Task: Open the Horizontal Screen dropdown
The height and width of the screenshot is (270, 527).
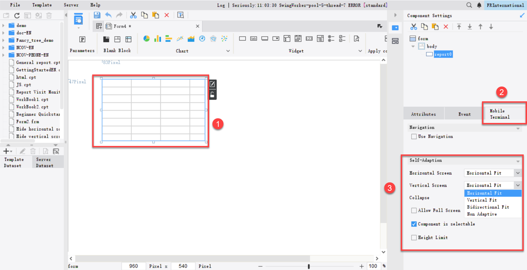Action: click(517, 173)
